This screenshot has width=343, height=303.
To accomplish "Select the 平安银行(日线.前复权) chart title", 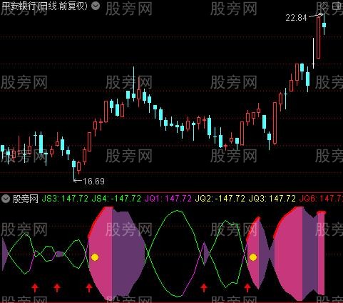I will click(x=44, y=6).
